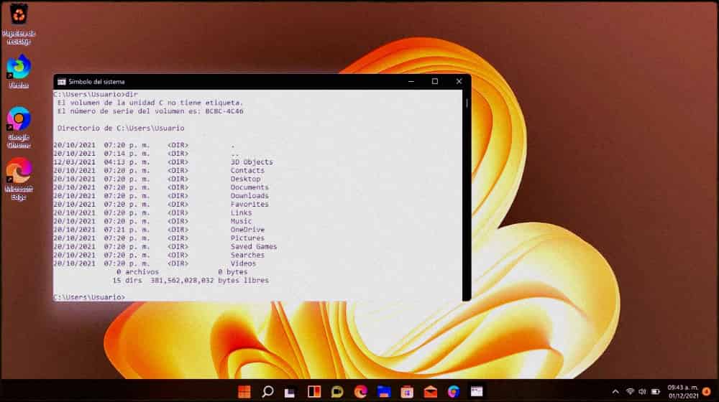Open File Explorer from the taskbar
Screen dimensions: 719x402
coord(384,391)
